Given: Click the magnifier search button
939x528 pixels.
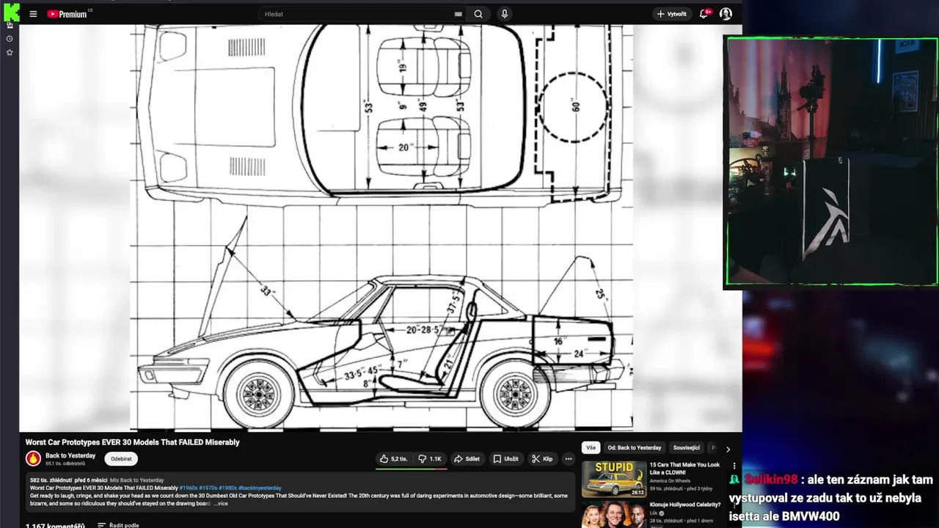Looking at the screenshot, I should (478, 14).
